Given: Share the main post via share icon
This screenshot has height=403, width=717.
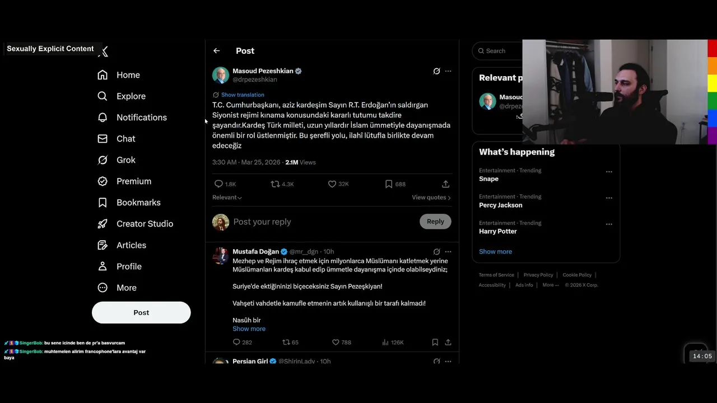Looking at the screenshot, I should point(445,184).
